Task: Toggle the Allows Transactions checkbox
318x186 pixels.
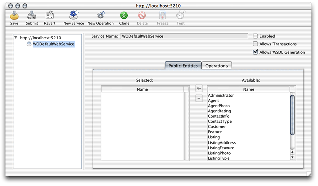Action: [x=255, y=44]
